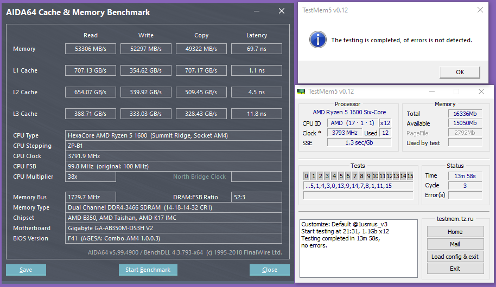Click OK in the TestMem5 message
The width and height of the screenshot is (496, 287).
pos(460,72)
